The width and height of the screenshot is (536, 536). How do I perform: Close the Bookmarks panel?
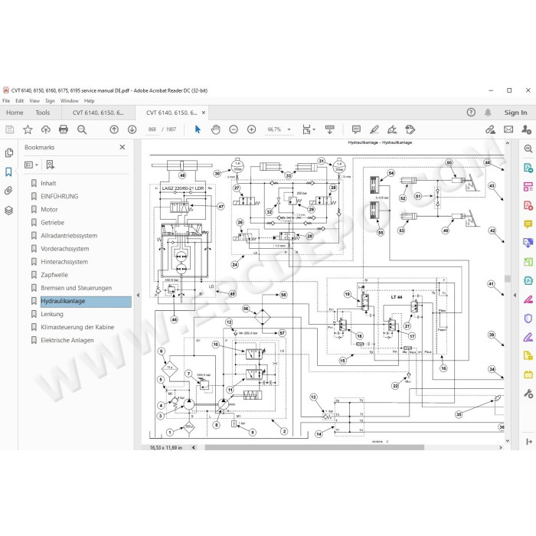point(123,147)
